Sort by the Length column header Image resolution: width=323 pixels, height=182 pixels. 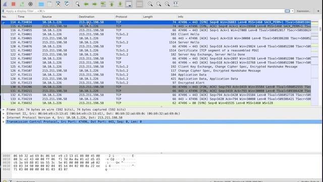[x=159, y=17]
